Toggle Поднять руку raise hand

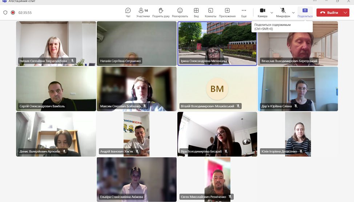[x=161, y=12]
